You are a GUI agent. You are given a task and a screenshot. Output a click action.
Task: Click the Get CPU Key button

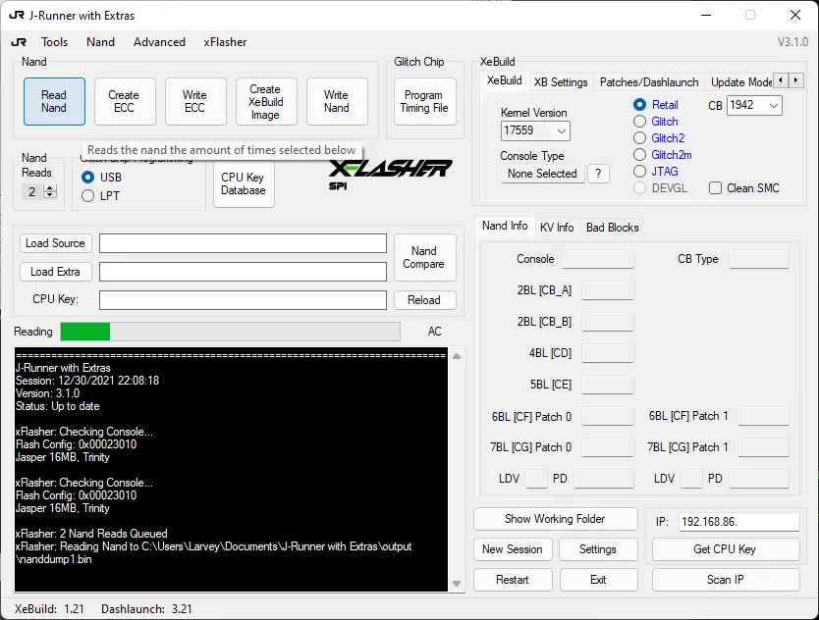click(726, 549)
